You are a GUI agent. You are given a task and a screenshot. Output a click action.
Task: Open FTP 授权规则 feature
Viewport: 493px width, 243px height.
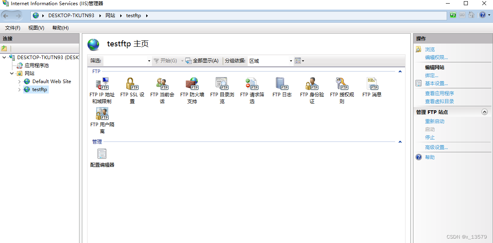point(342,91)
